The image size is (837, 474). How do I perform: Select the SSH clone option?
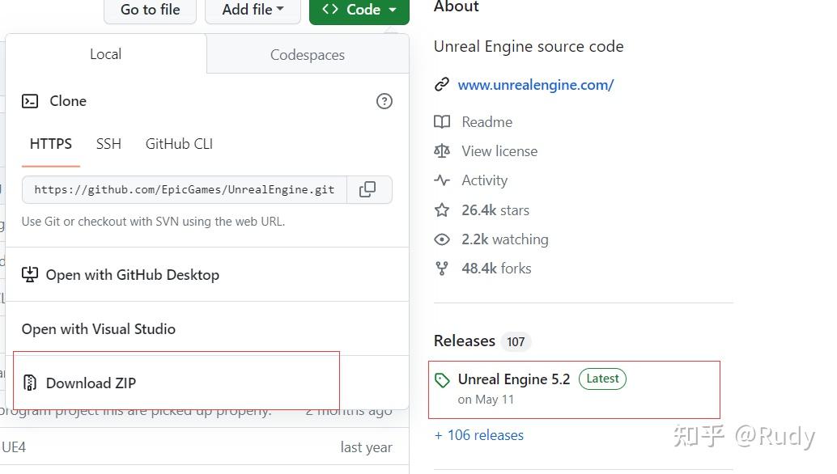pyautogui.click(x=108, y=143)
